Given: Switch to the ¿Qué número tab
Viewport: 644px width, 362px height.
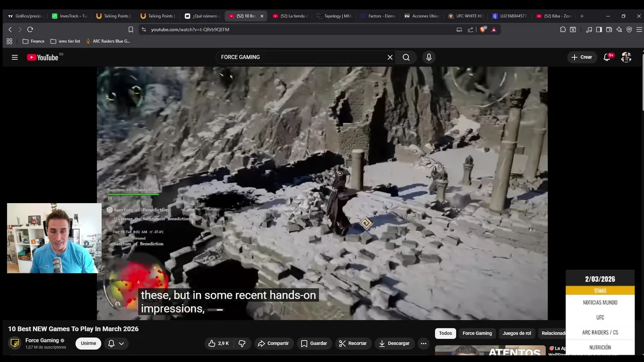Looking at the screenshot, I should (202, 16).
